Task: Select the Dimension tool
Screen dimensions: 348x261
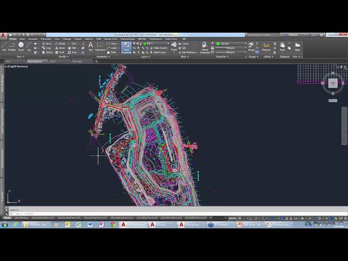Action: tap(100, 47)
